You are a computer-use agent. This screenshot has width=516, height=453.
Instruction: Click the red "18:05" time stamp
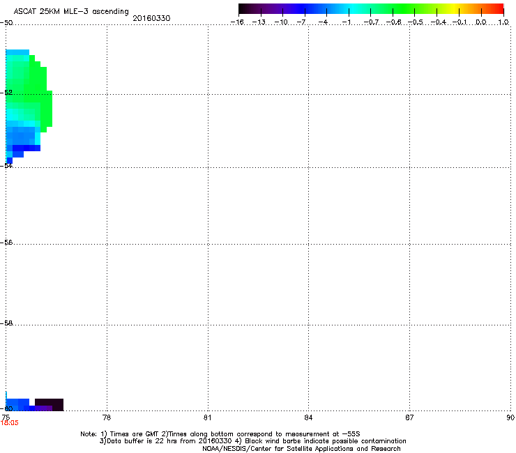tap(10, 423)
